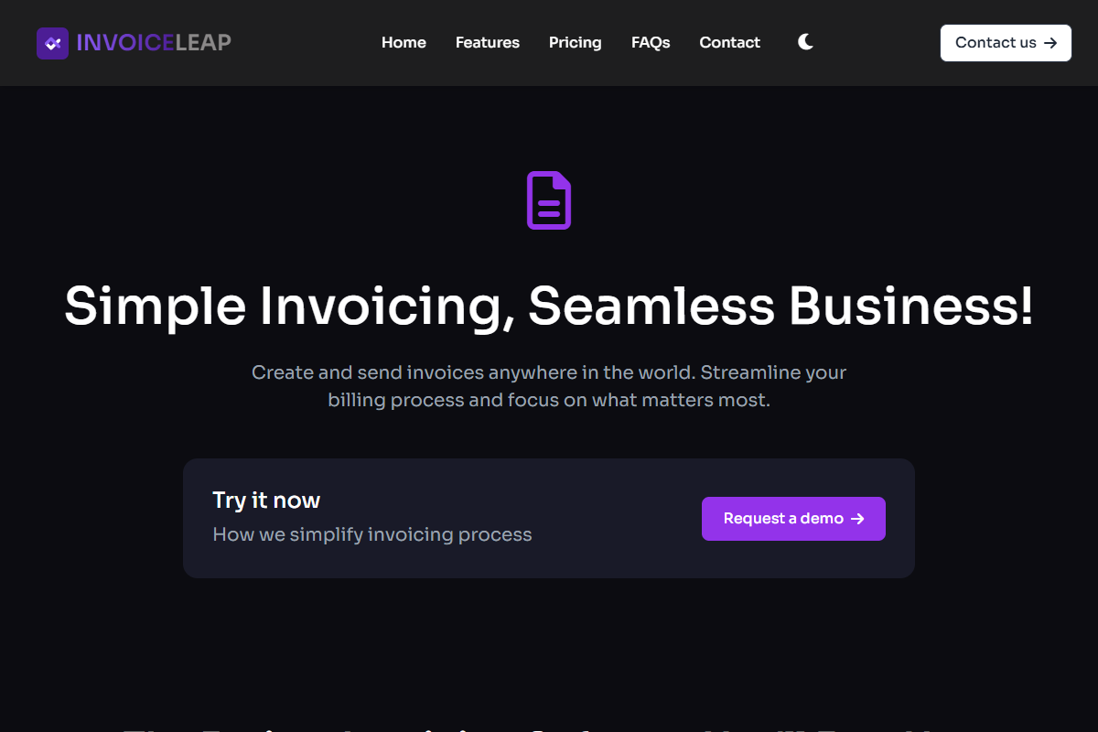The image size is (1098, 732).
Task: Click the Try it now heading
Action: pos(265,501)
